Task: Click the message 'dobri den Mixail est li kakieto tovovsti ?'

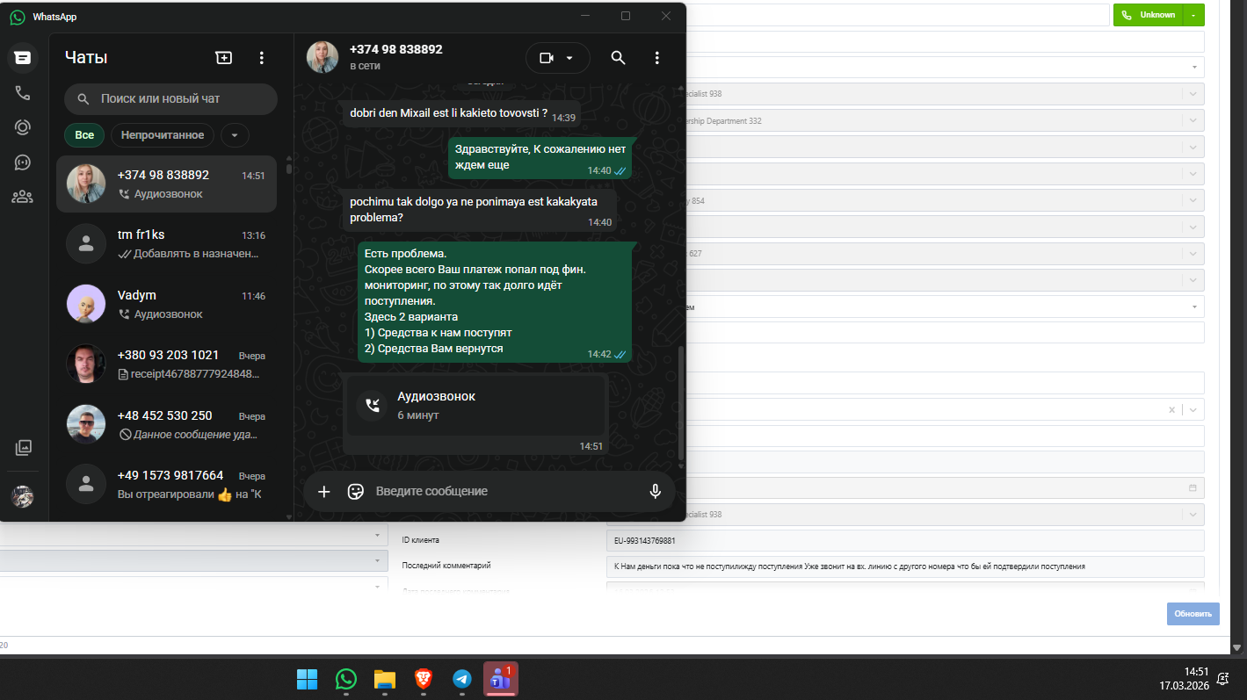Action: (x=460, y=113)
